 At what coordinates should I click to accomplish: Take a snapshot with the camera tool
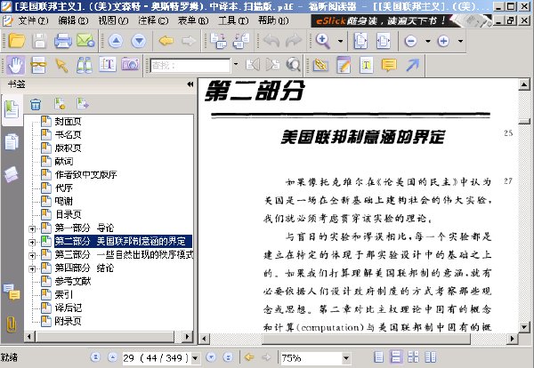[130, 65]
